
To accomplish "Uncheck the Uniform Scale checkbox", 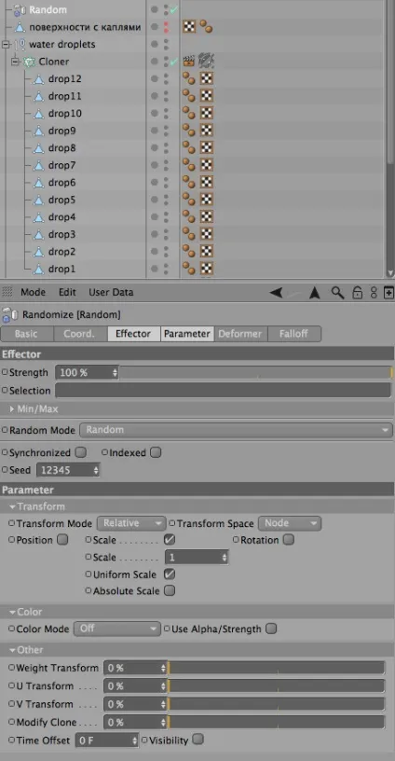I will pyautogui.click(x=170, y=574).
